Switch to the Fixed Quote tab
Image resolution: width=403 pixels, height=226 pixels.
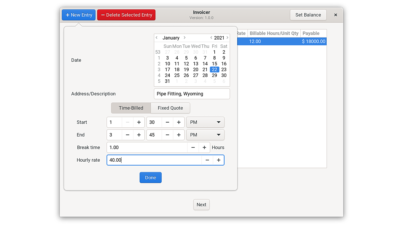click(x=170, y=108)
